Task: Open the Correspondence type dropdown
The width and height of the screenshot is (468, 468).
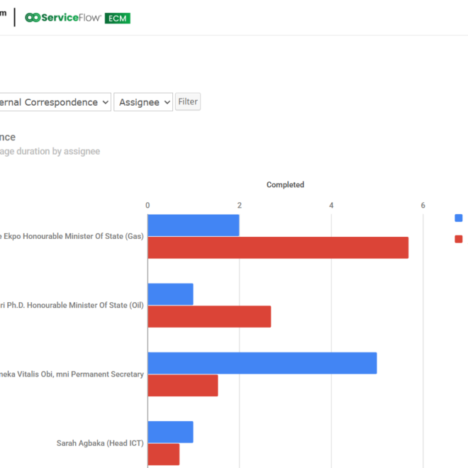Action: coord(55,102)
